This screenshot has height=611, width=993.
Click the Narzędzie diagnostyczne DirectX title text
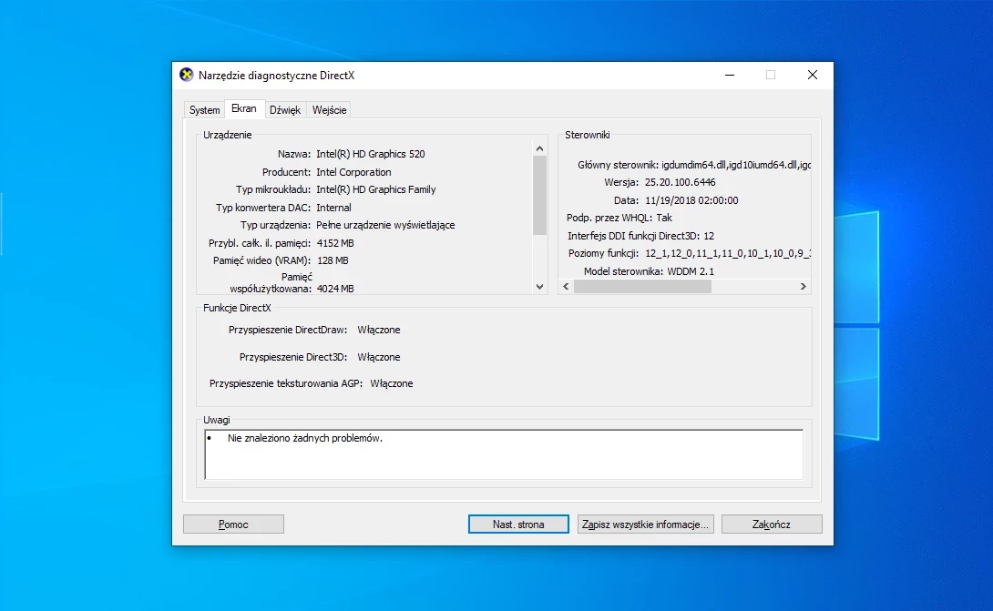(x=277, y=76)
